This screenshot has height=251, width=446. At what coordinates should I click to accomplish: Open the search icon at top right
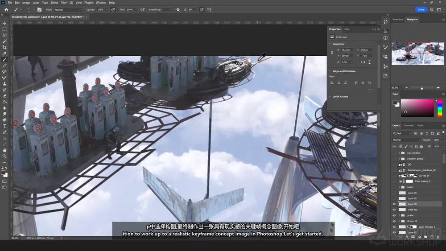pyautogui.click(x=431, y=10)
